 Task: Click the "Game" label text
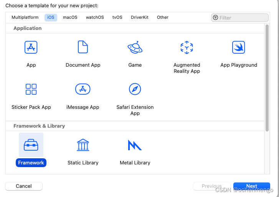135,65
